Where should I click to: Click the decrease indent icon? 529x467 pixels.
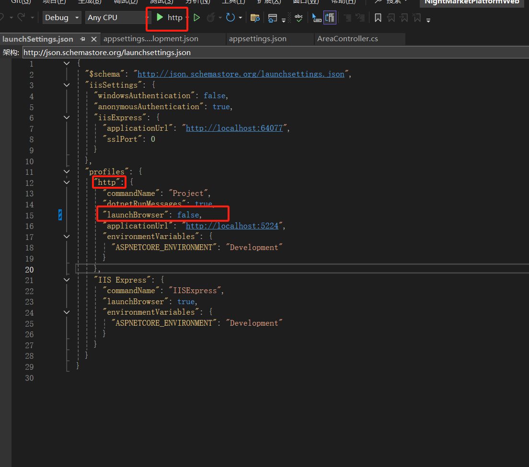tap(347, 18)
